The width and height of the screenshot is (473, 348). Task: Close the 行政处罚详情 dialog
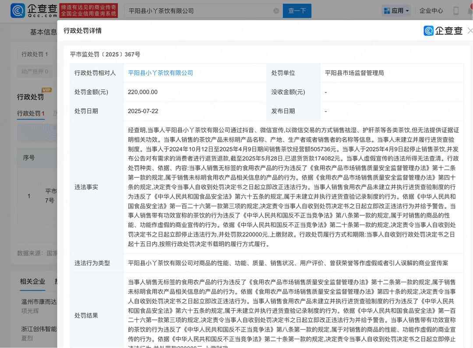coord(470,31)
